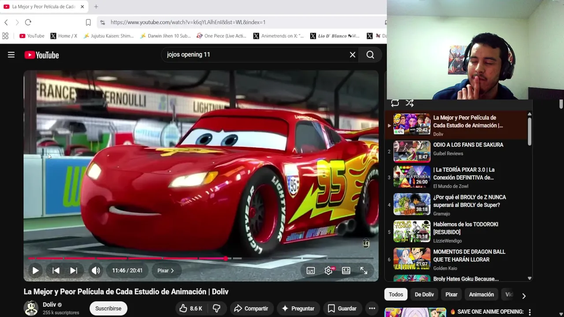Viewport: 564px width, 317px height.
Task: Open Hablemos de los TODOROKI video
Action: click(x=458, y=232)
